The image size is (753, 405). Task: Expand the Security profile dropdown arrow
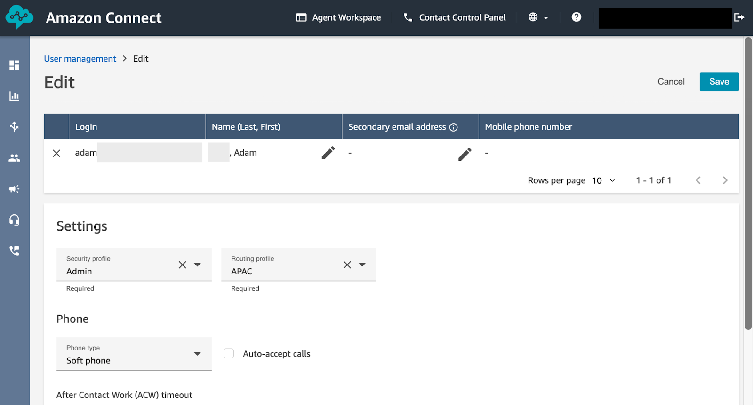(198, 265)
